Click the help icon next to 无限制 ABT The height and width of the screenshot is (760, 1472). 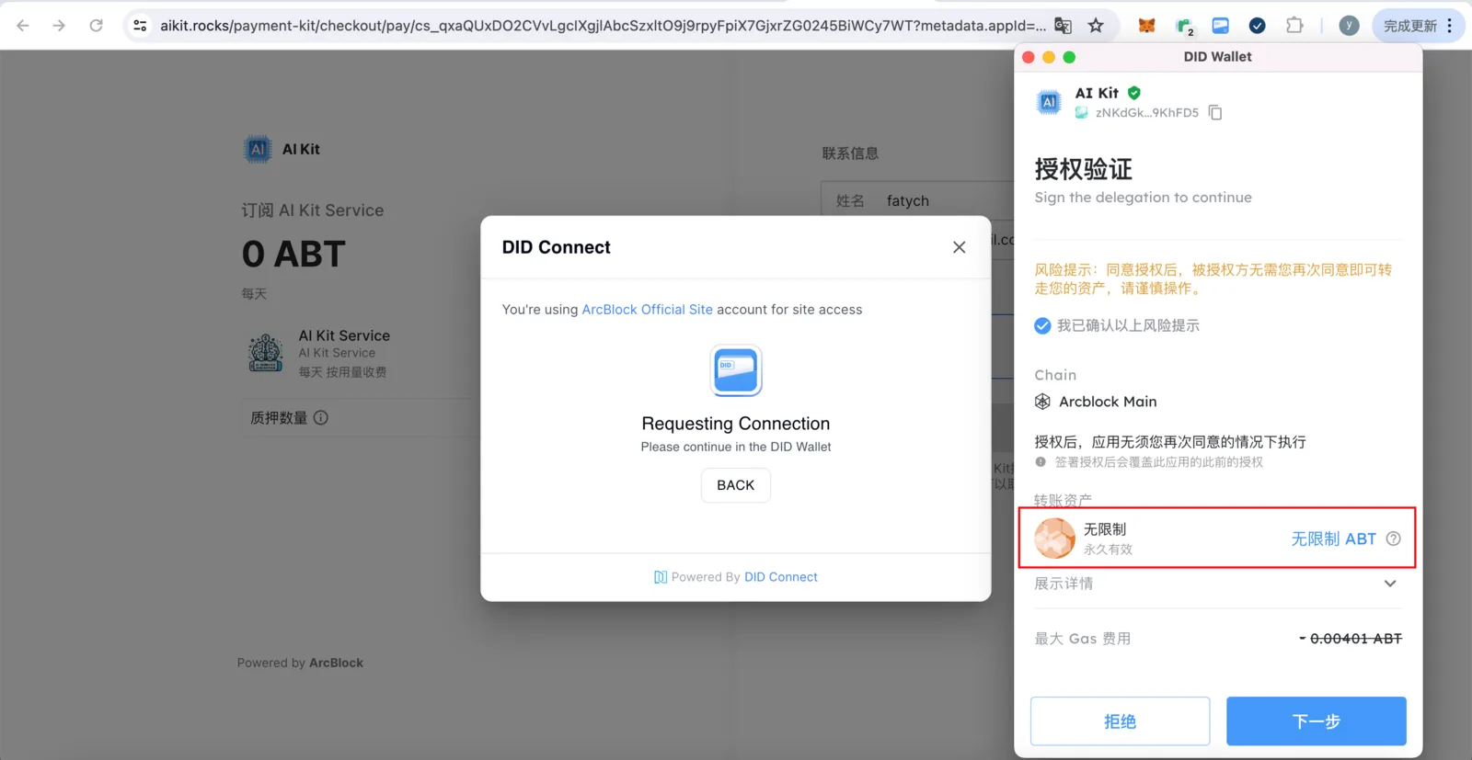[x=1394, y=539]
